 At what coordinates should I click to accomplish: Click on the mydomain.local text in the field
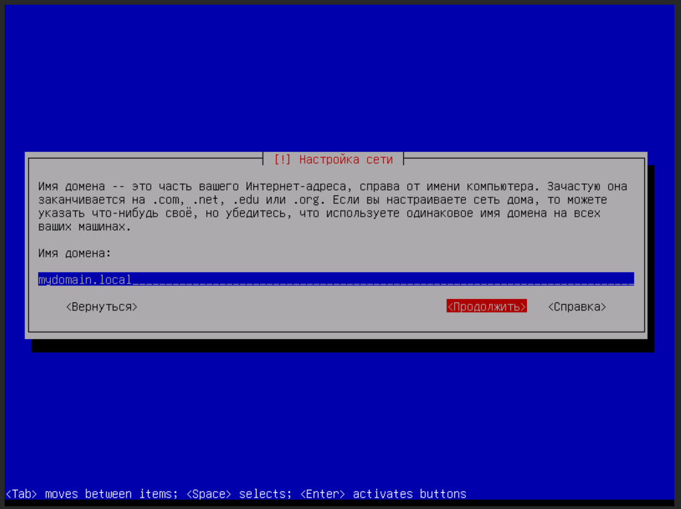click(x=85, y=280)
